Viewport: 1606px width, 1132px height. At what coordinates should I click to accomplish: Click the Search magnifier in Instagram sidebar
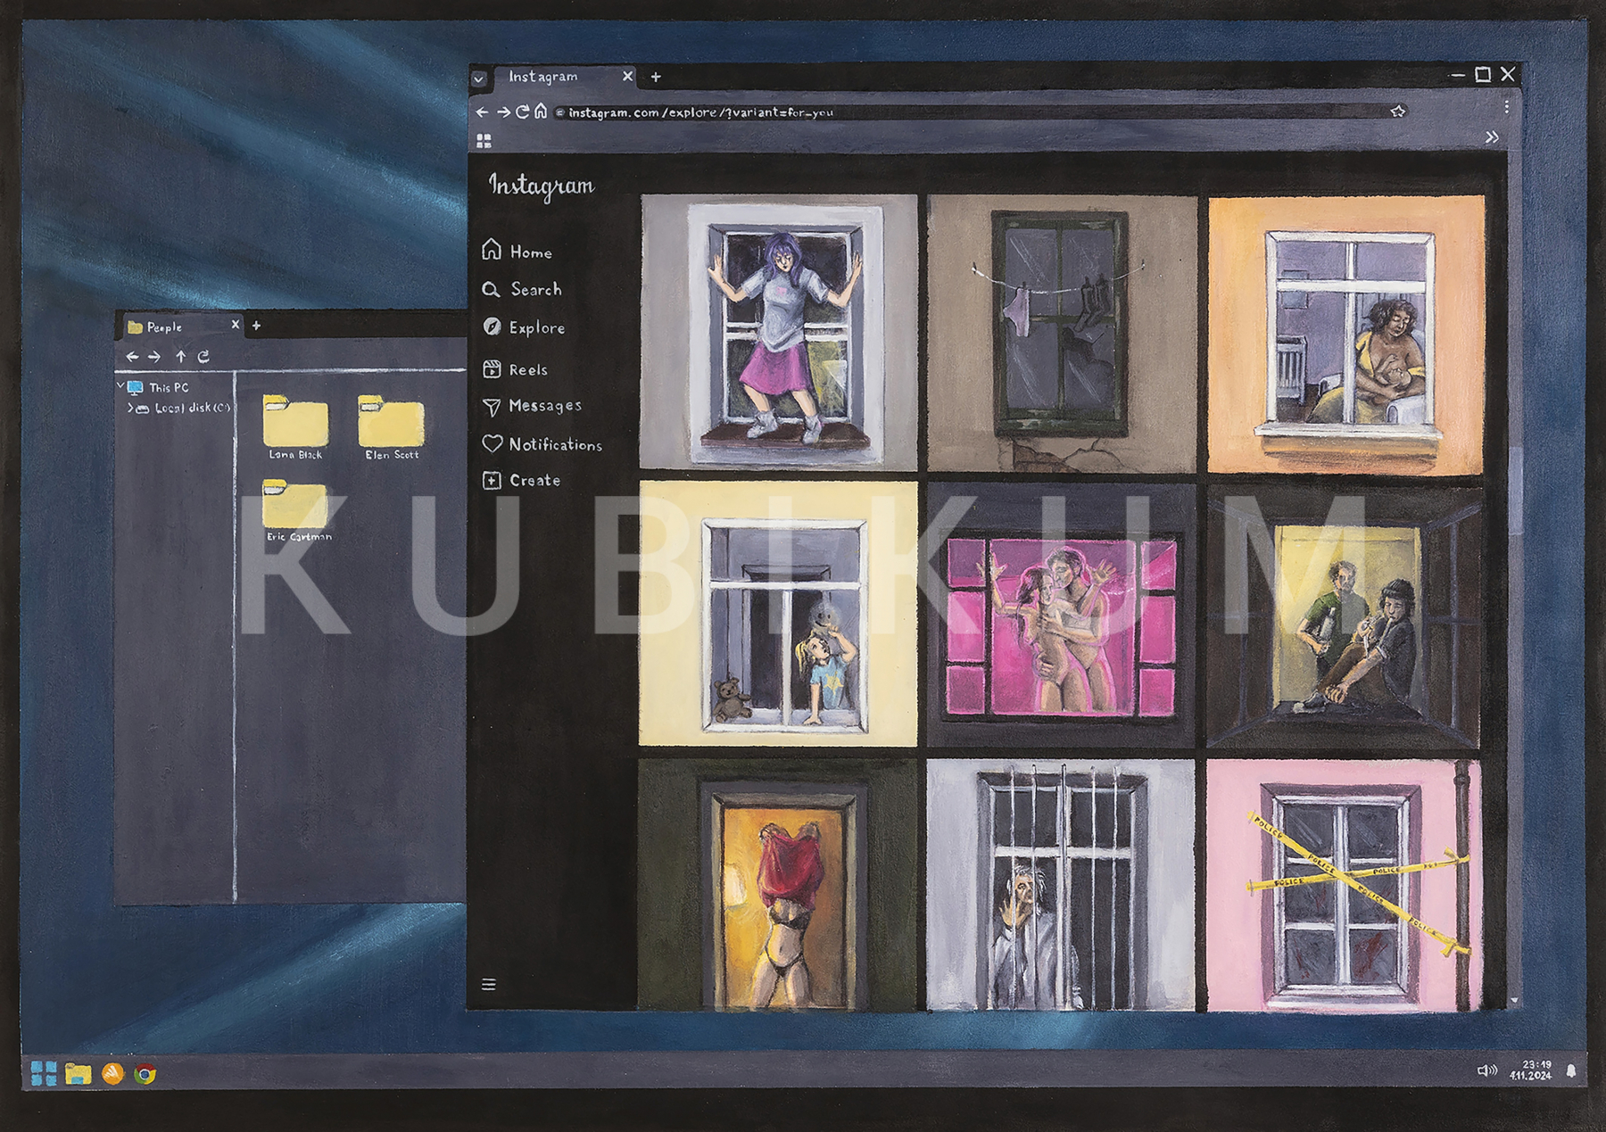pos(491,290)
